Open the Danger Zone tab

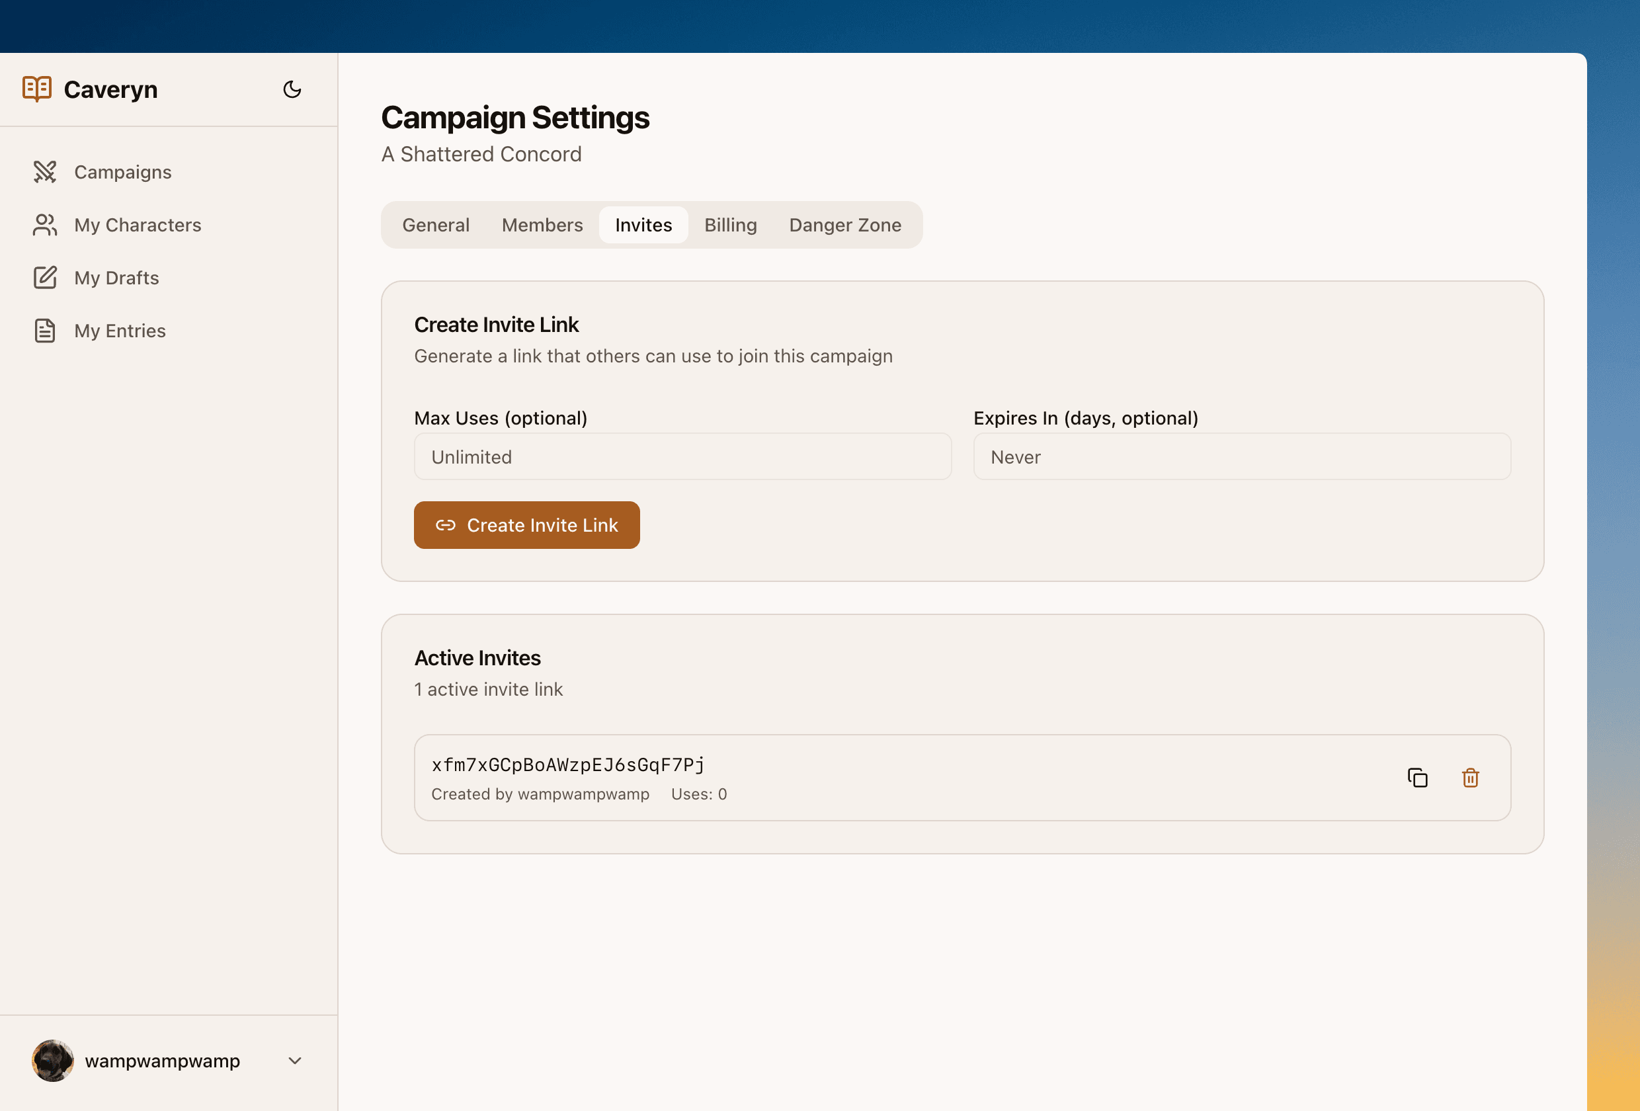844,224
